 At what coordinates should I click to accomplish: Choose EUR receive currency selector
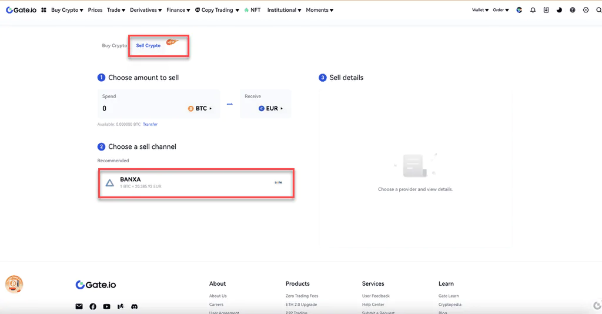[x=270, y=108]
